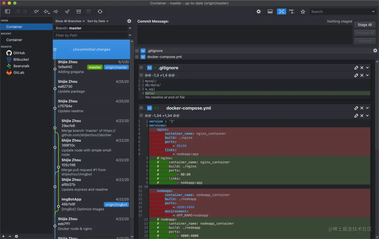Click the Commit button
The height and width of the screenshot is (239, 379).
(365, 41)
